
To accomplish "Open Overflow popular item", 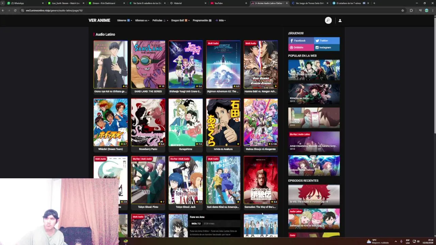I will tap(314, 118).
